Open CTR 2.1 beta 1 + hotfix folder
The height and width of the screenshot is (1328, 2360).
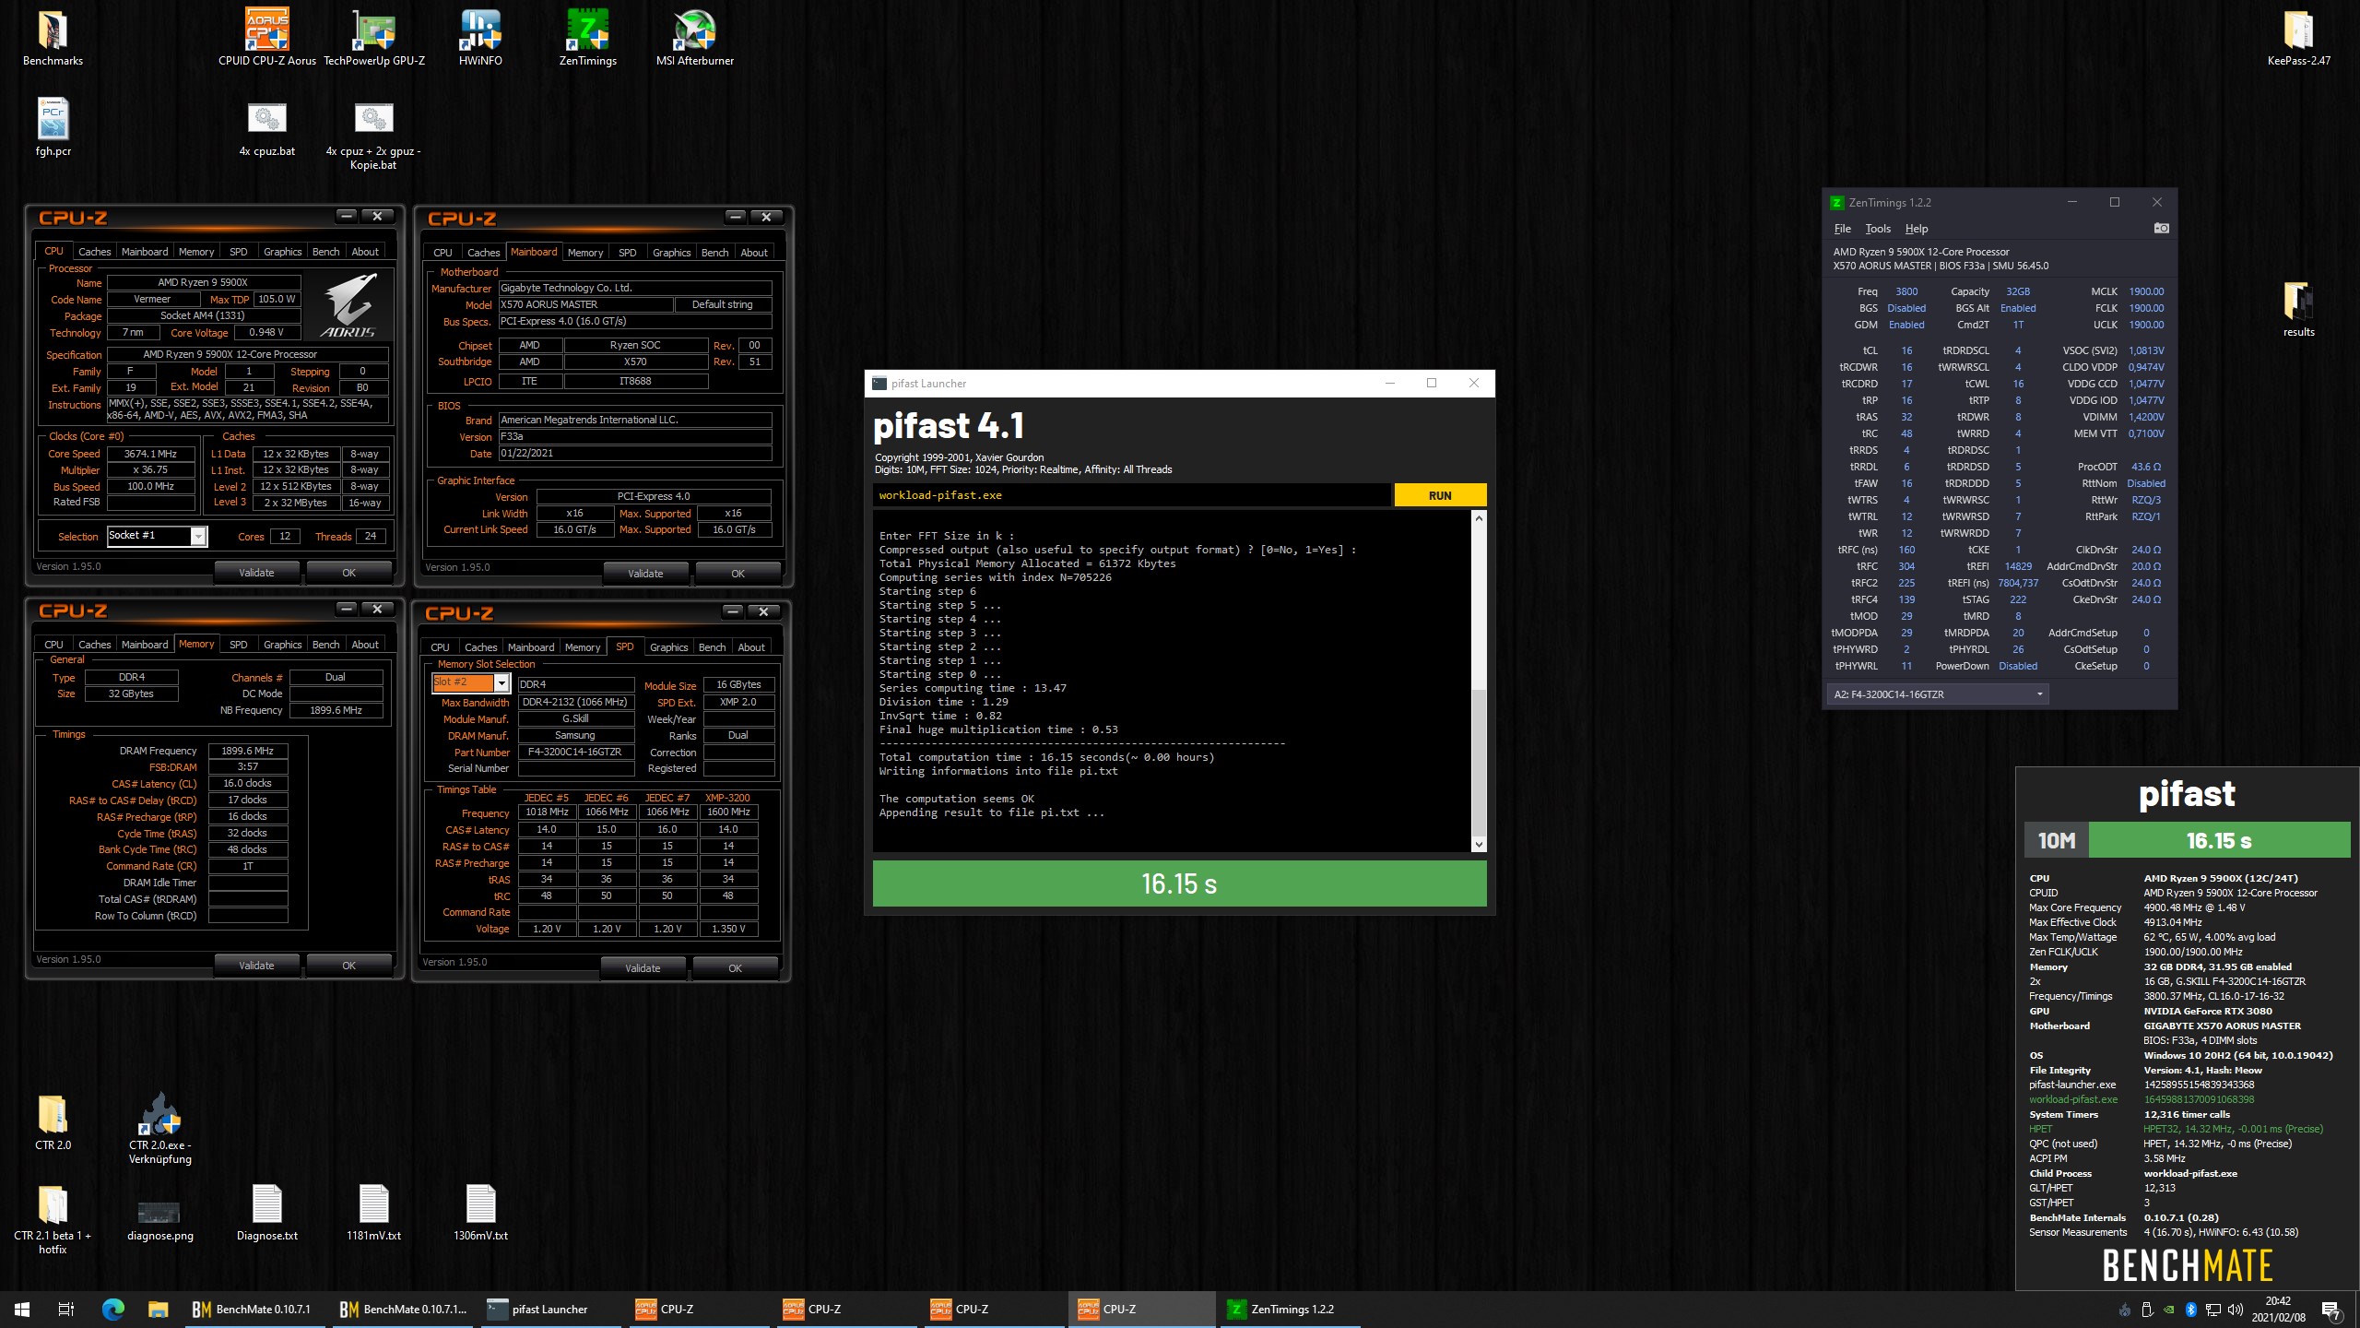pos(53,1219)
